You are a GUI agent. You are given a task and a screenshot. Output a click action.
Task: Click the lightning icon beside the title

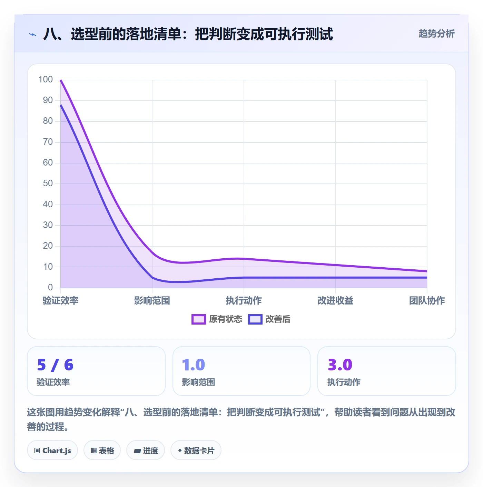(33, 34)
